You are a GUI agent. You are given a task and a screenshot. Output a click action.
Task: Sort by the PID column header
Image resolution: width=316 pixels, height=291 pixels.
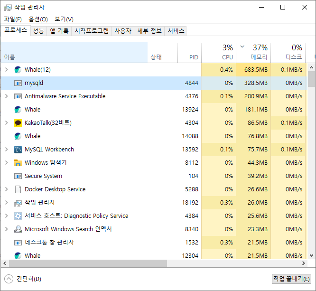coord(189,52)
